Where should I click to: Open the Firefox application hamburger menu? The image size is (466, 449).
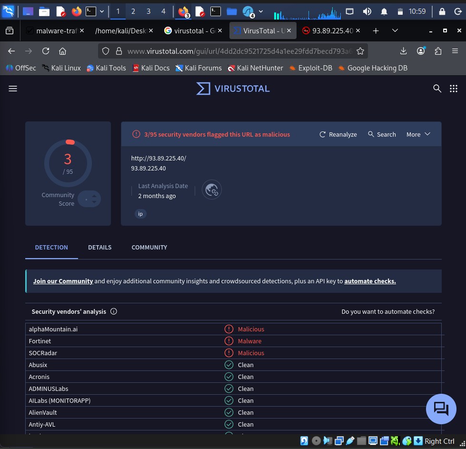[455, 51]
